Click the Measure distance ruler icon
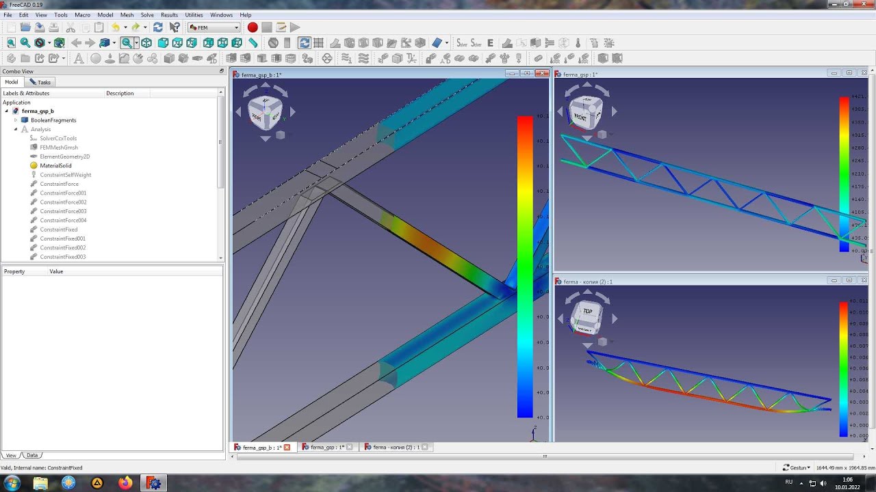Viewport: 876px width, 492px height. pyautogui.click(x=253, y=42)
